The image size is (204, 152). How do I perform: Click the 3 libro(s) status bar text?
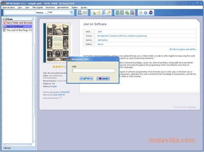pos(7,148)
